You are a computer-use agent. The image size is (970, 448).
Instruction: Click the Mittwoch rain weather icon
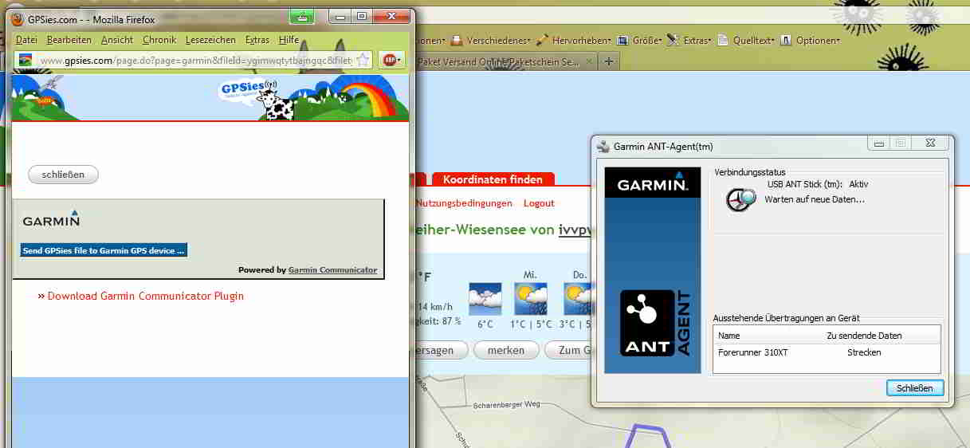(530, 299)
